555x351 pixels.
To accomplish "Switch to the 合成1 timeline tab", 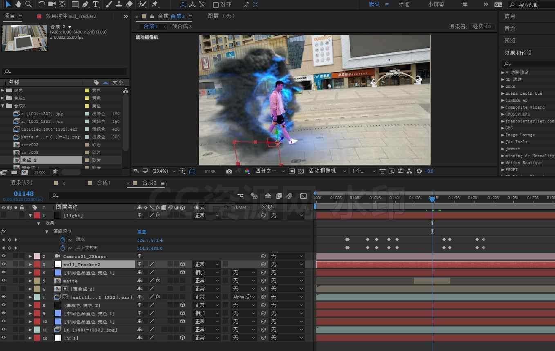I will coord(104,183).
